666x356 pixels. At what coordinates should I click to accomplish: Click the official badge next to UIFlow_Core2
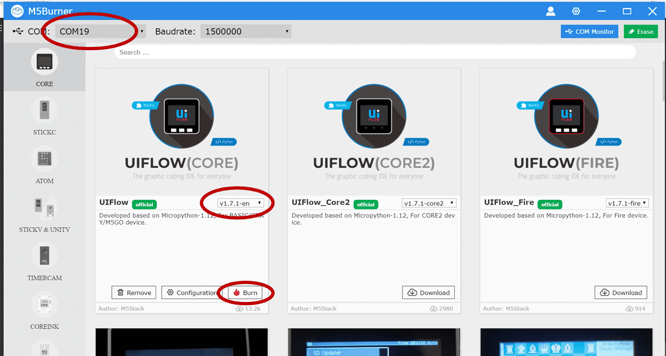(366, 204)
